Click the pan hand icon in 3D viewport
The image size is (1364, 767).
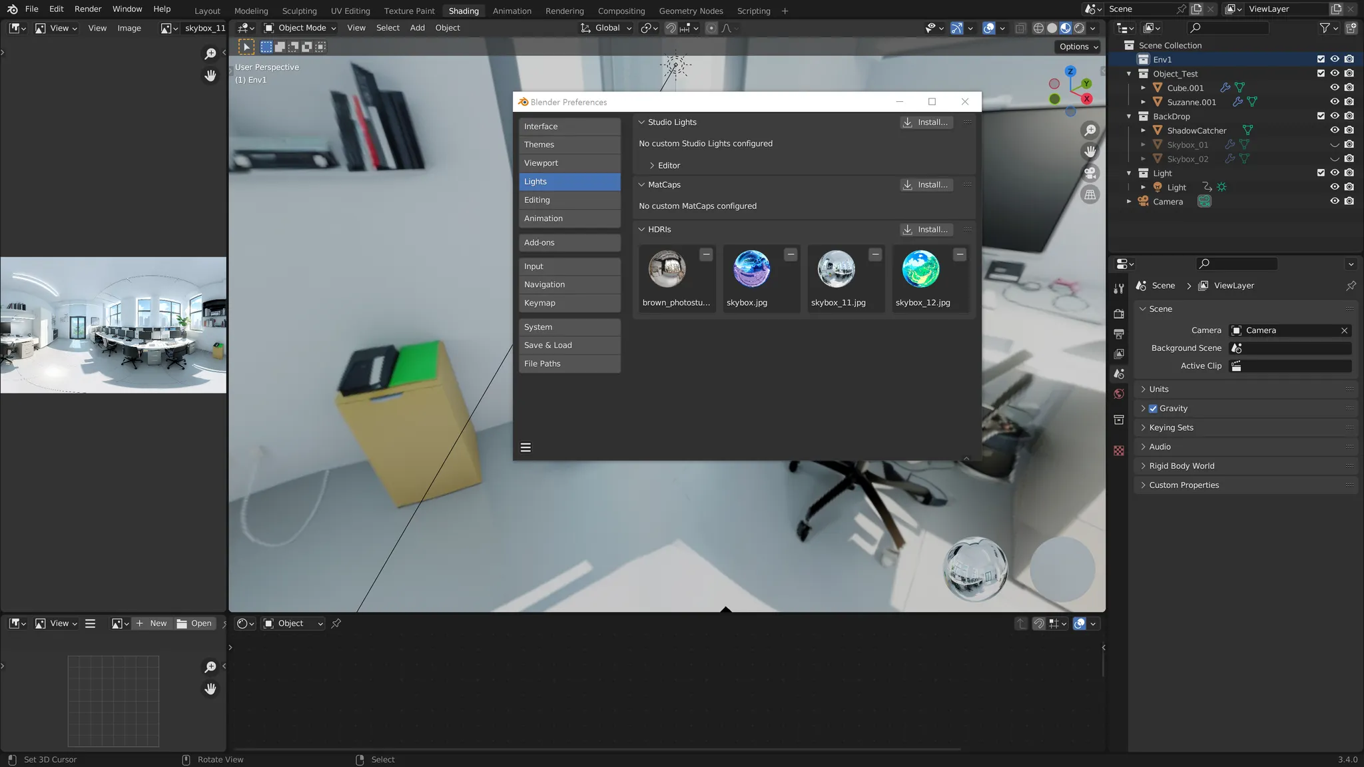pos(1090,152)
